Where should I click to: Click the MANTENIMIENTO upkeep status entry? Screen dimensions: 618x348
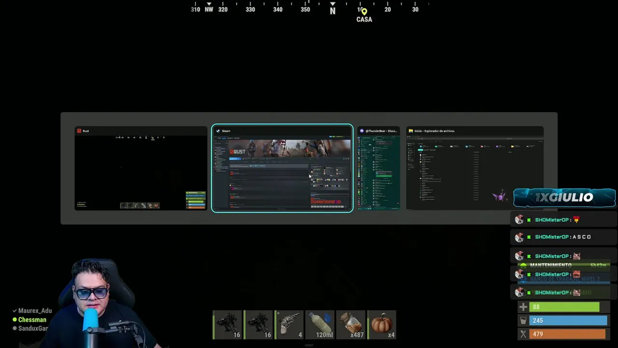565,265
